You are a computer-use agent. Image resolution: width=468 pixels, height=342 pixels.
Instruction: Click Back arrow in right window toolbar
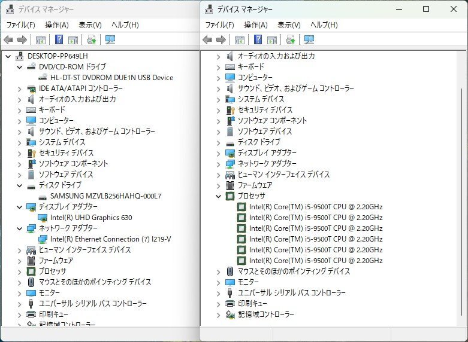coord(207,39)
